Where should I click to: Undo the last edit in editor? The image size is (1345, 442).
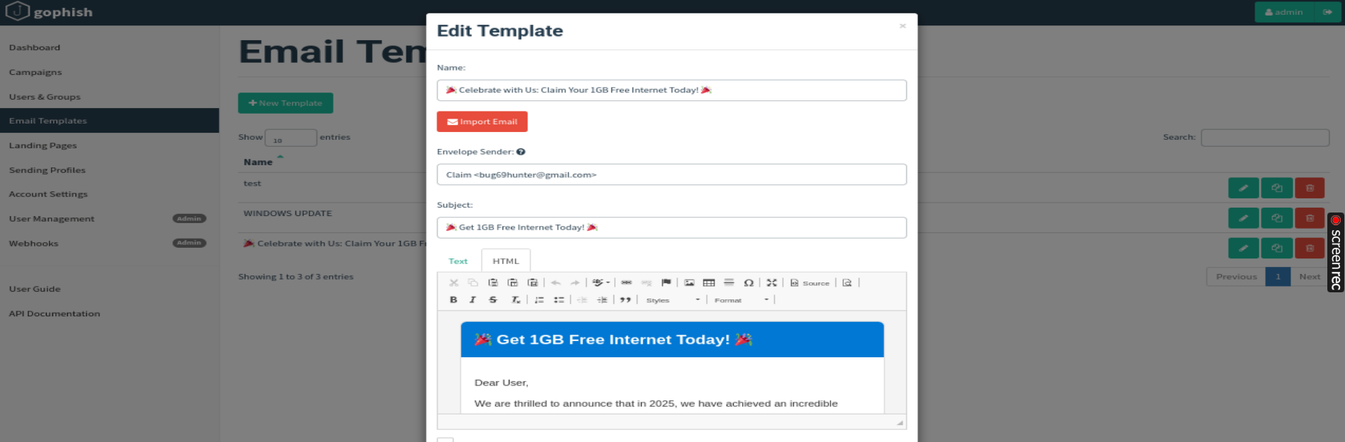(556, 282)
